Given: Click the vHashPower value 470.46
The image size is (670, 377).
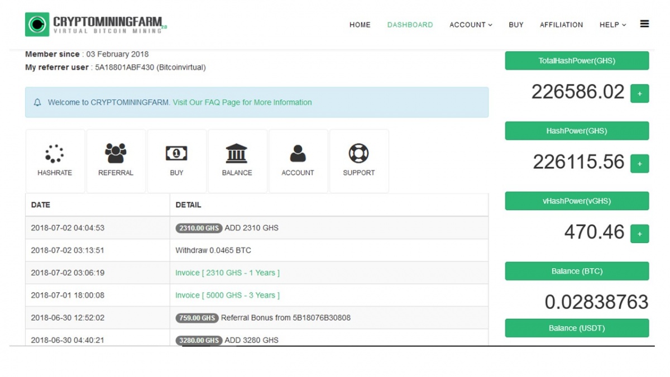Looking at the screenshot, I should pyautogui.click(x=594, y=232).
